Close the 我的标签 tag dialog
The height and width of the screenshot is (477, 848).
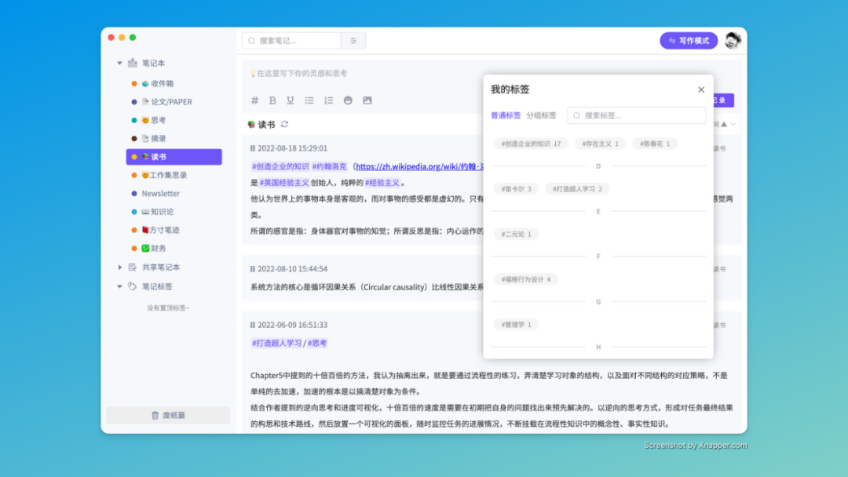[x=701, y=89]
